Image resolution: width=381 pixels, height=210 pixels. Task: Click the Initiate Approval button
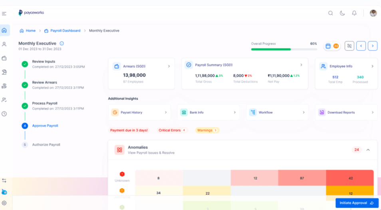[357, 203]
